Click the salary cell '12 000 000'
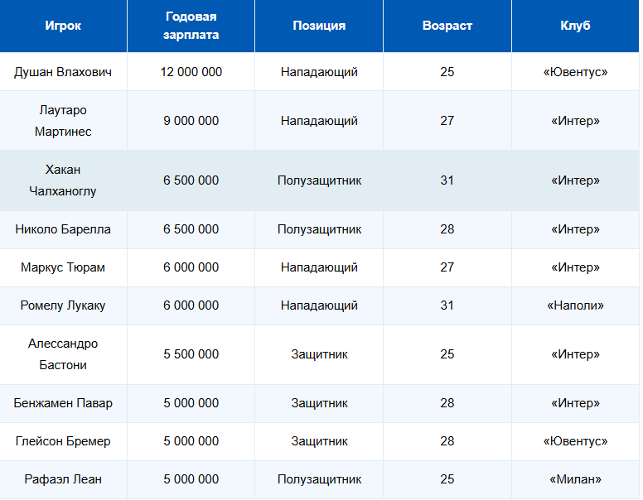 (x=191, y=72)
